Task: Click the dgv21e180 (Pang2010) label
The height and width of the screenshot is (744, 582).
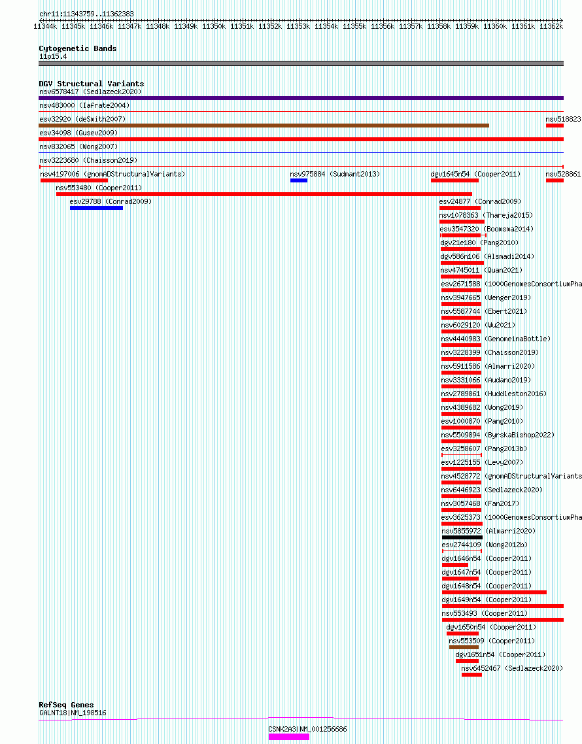Action: pos(479,243)
